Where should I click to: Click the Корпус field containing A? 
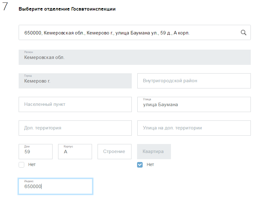coord(75,151)
